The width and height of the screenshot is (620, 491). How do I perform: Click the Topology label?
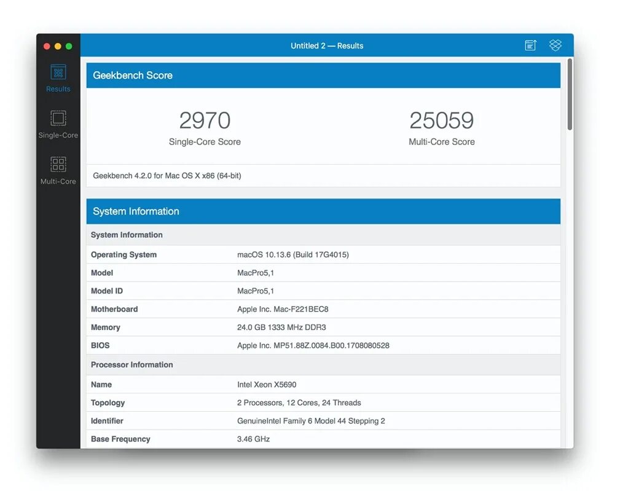pos(108,403)
